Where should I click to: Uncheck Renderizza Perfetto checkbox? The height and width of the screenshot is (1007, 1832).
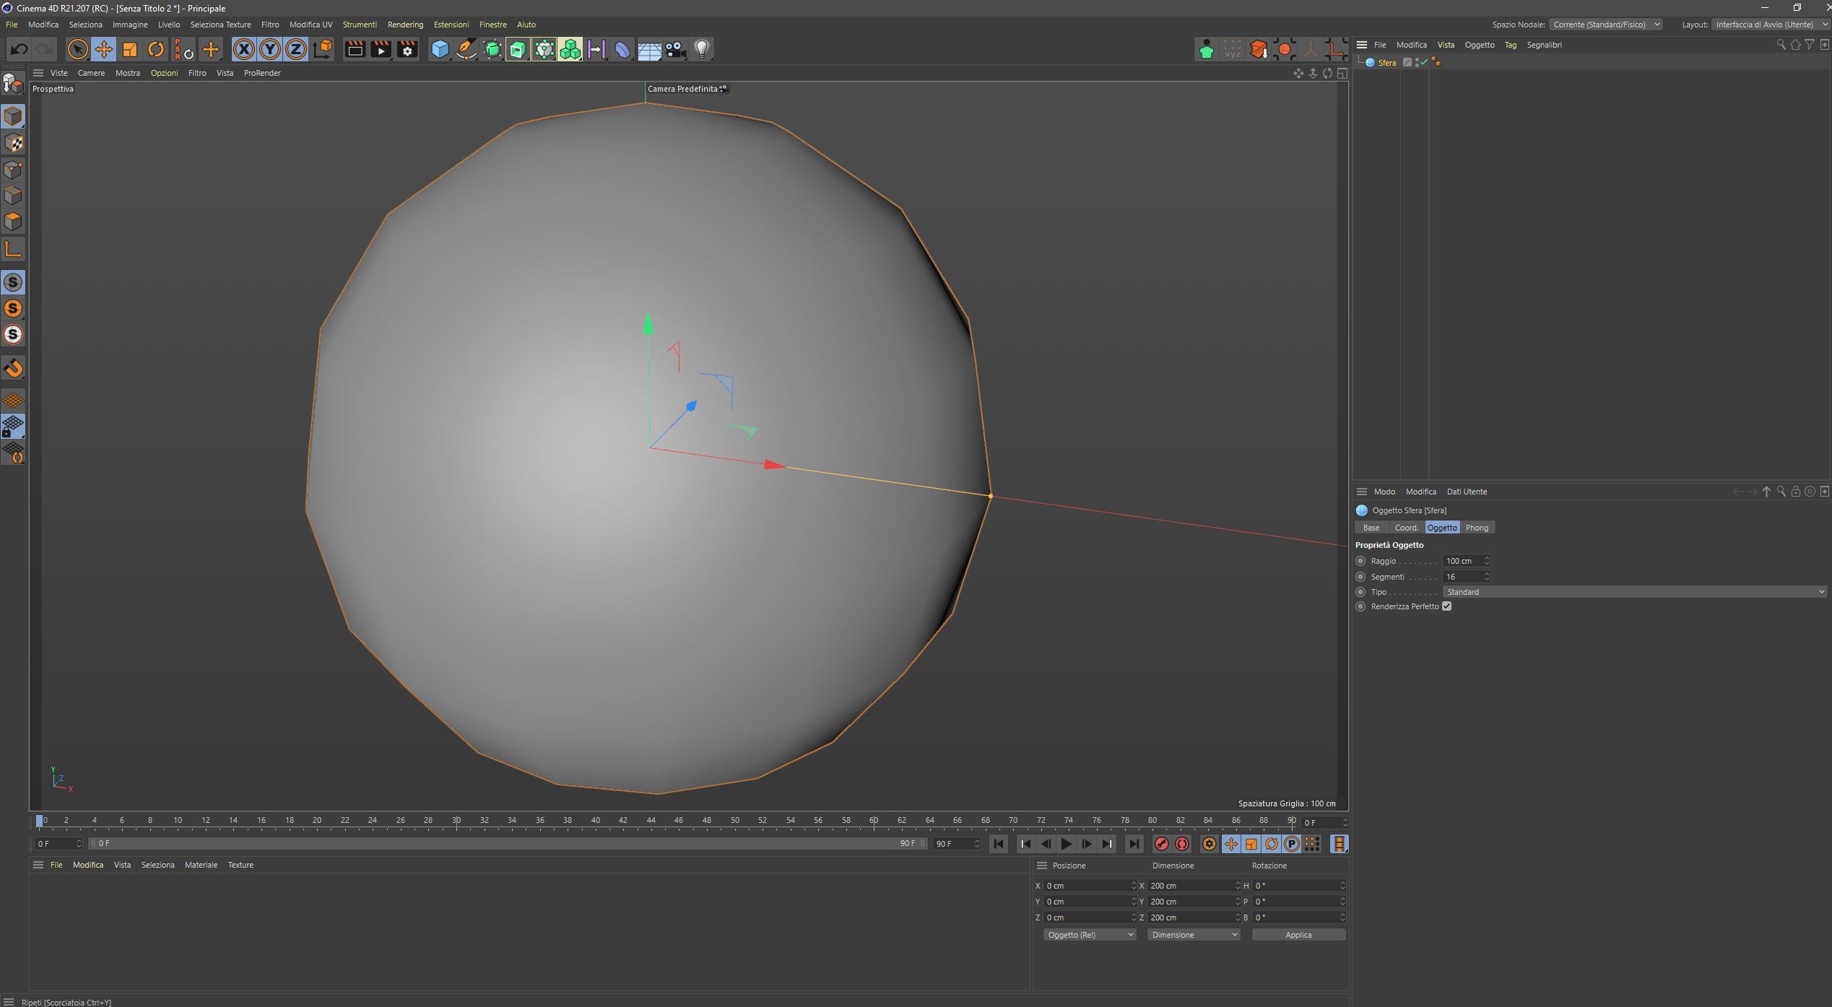1446,606
